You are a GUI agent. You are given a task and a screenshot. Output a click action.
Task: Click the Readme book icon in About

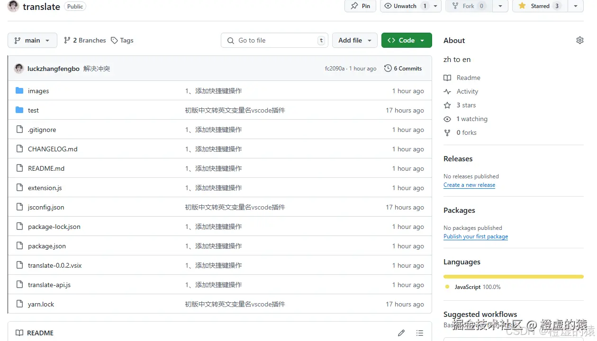pyautogui.click(x=447, y=78)
